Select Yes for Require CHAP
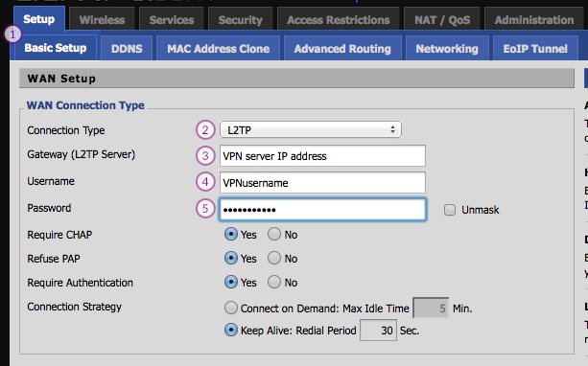588x366 pixels. [230, 234]
